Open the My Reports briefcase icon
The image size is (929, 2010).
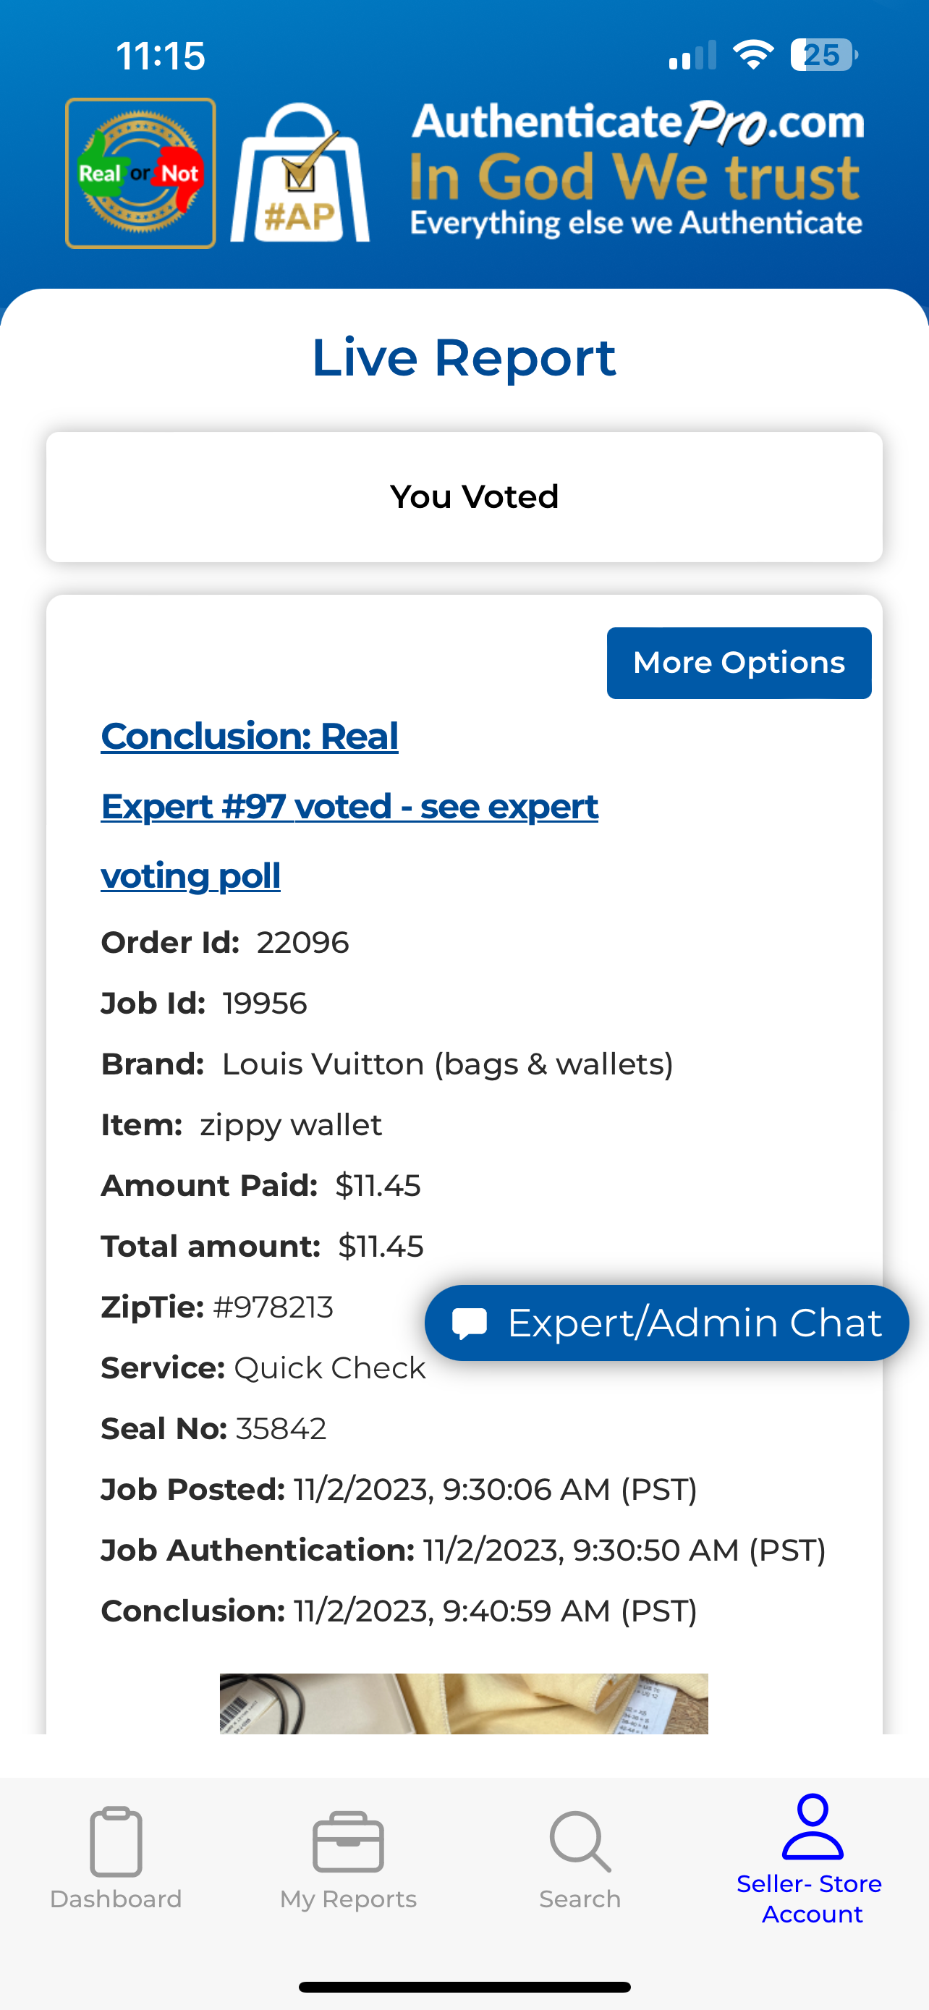coord(348,1841)
